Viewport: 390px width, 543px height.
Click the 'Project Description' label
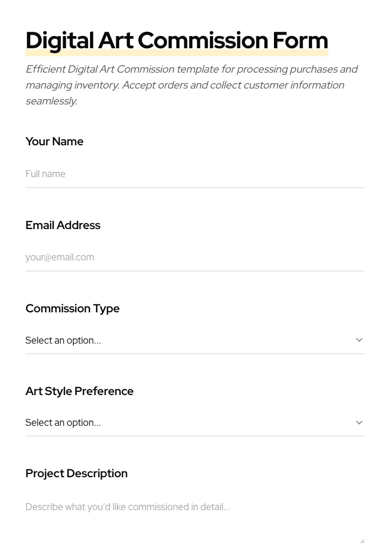tap(77, 474)
